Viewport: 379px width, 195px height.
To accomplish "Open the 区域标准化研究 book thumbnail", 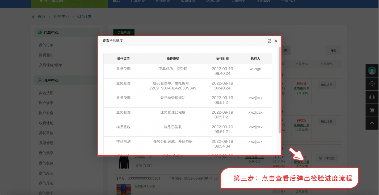I will click(x=124, y=189).
